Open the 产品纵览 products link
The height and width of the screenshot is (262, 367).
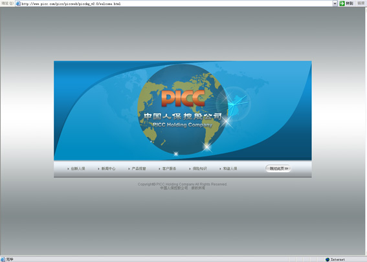(x=139, y=168)
